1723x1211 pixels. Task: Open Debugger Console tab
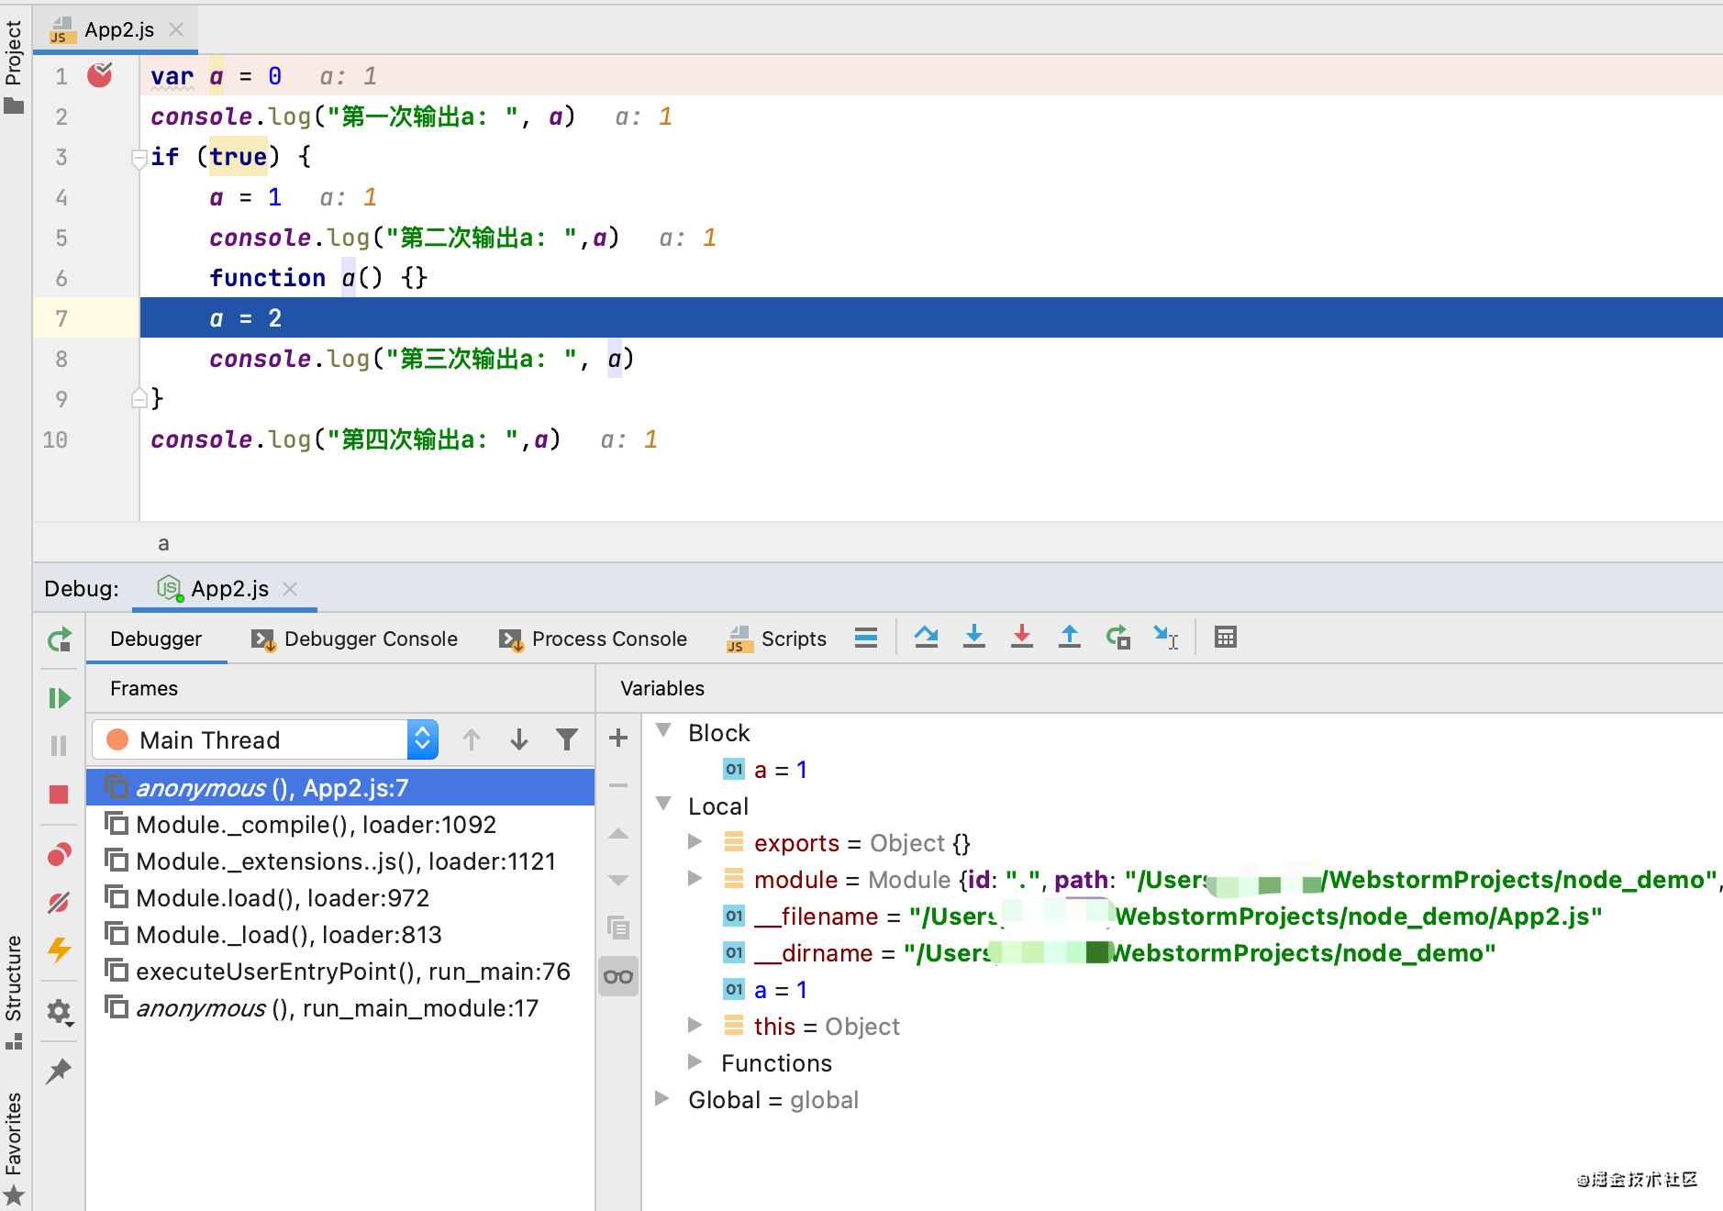(x=354, y=639)
